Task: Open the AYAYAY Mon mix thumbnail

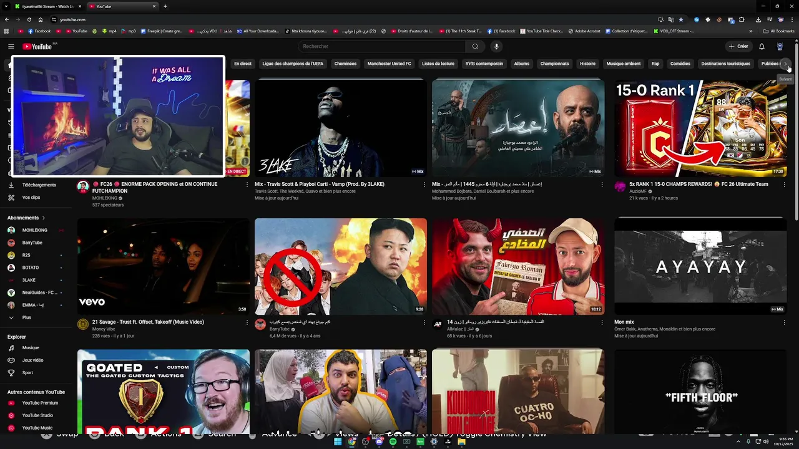Action: pyautogui.click(x=700, y=266)
